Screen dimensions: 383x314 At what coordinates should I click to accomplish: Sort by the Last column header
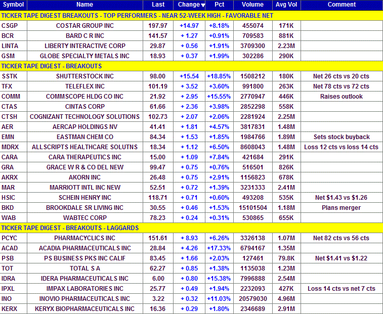tap(158, 5)
